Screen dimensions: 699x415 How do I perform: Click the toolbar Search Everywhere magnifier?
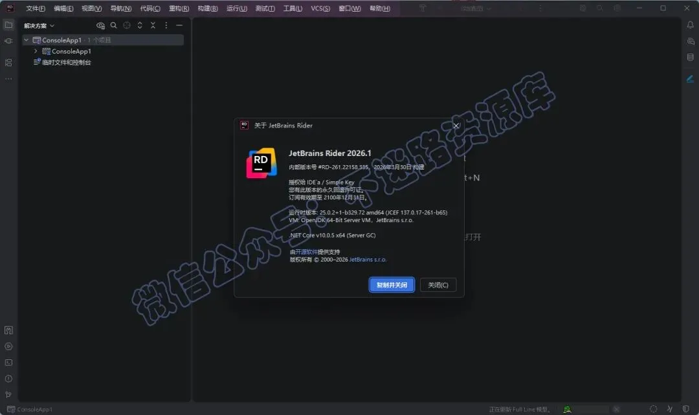(600, 8)
